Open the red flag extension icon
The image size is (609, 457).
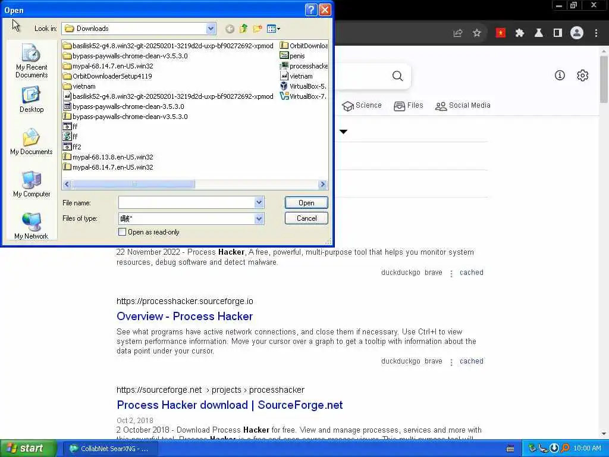pos(501,33)
